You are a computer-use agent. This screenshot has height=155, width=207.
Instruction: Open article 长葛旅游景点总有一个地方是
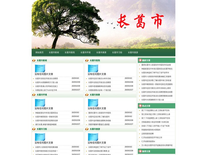pos(99,90)
